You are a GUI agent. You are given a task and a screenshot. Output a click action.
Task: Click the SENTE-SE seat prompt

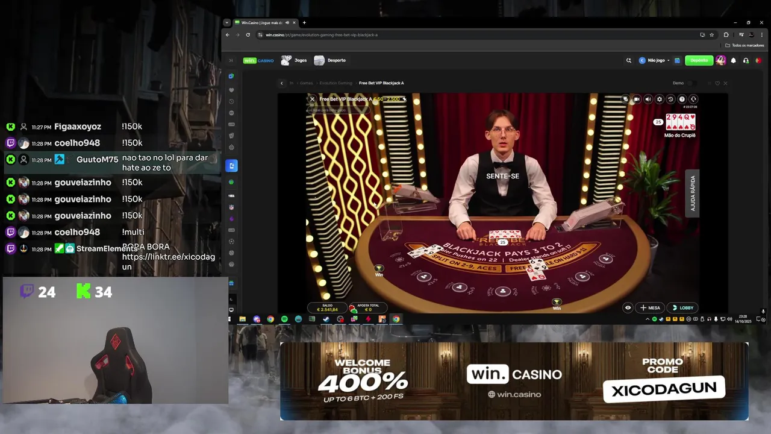[502, 176]
